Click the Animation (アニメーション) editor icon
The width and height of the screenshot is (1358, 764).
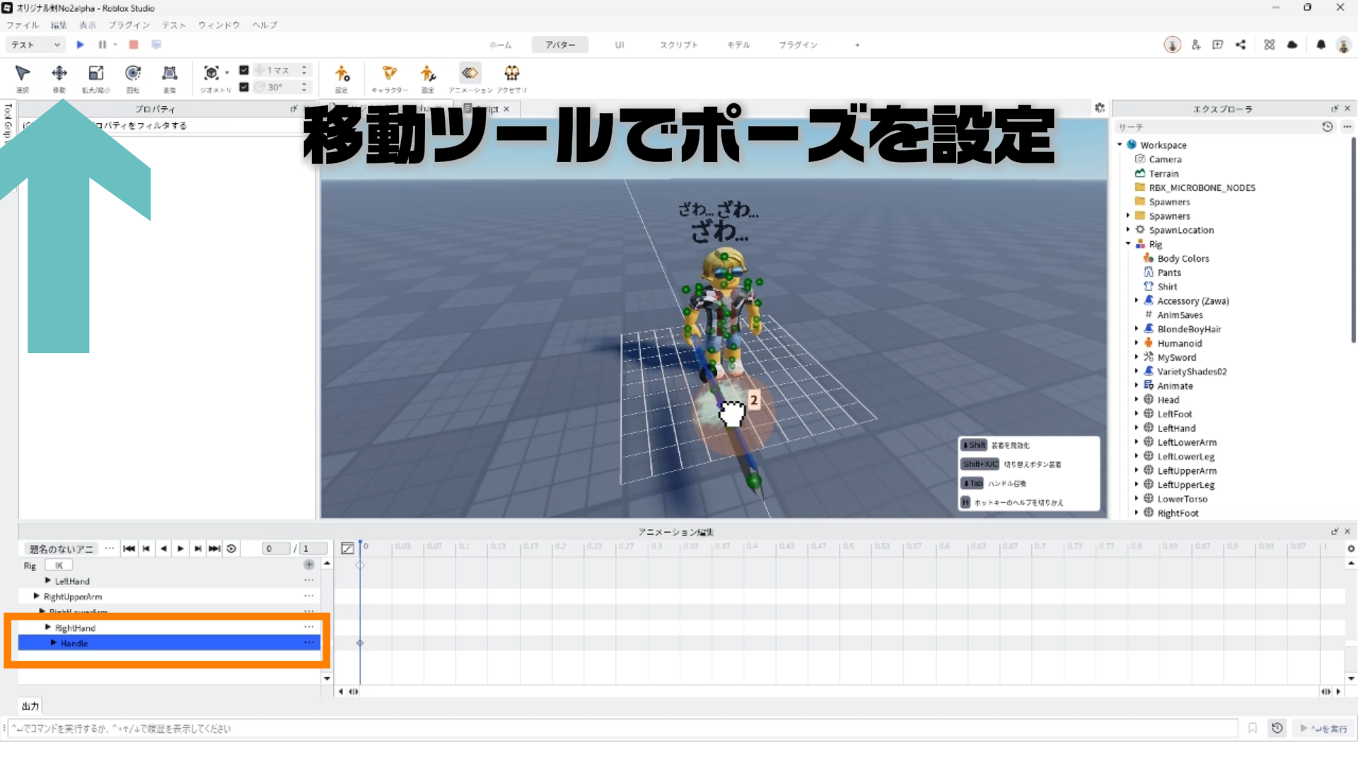[470, 74]
